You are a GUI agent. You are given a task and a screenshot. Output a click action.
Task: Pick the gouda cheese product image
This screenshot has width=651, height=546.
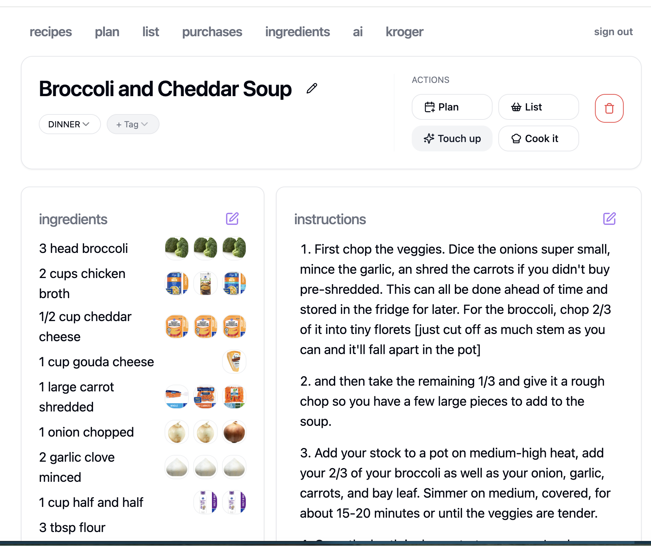pyautogui.click(x=234, y=362)
